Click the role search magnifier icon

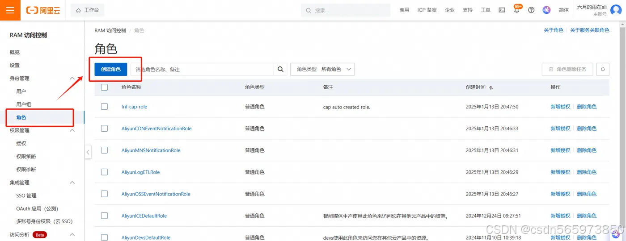tap(280, 69)
